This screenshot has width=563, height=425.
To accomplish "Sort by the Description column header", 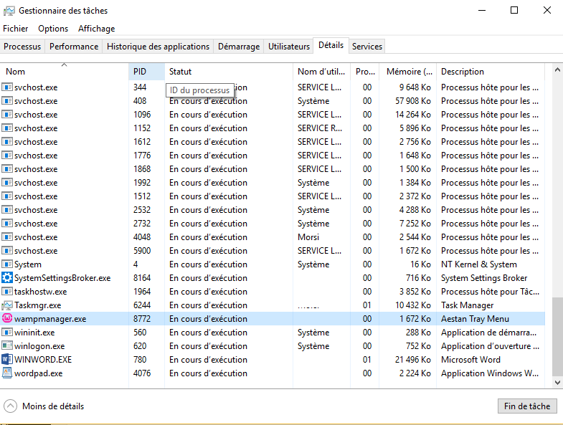I will pos(491,72).
